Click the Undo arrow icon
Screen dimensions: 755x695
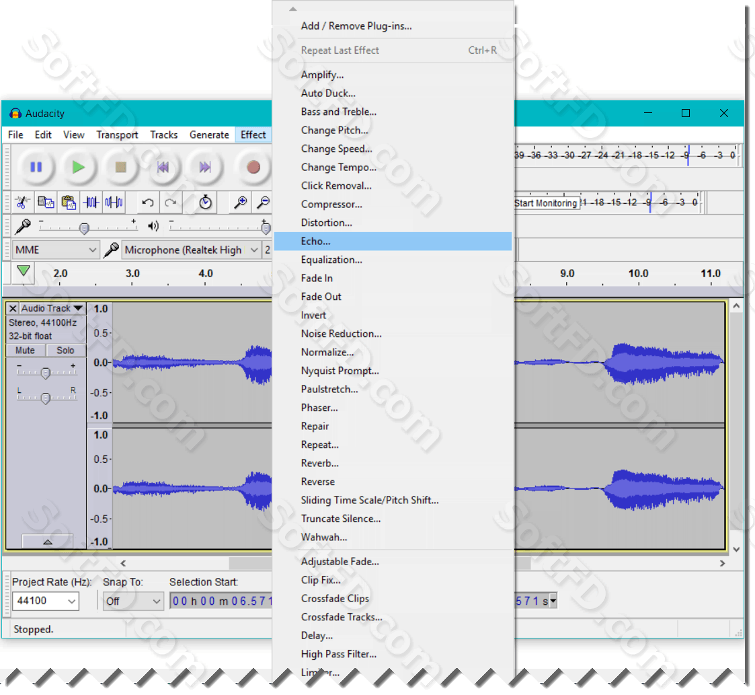[x=148, y=203]
